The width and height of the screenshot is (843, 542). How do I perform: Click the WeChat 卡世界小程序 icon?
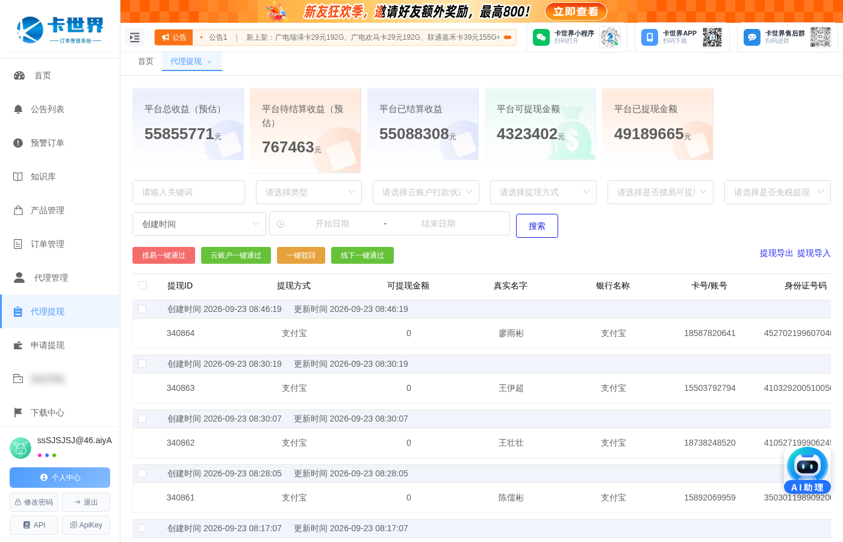pyautogui.click(x=541, y=37)
